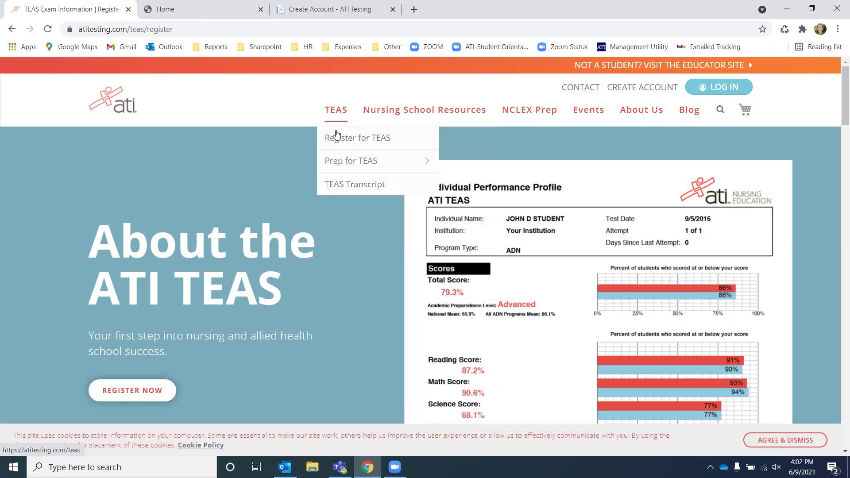Open Microsoft Teams from taskbar
Image resolution: width=850 pixels, height=478 pixels.
pyautogui.click(x=340, y=467)
